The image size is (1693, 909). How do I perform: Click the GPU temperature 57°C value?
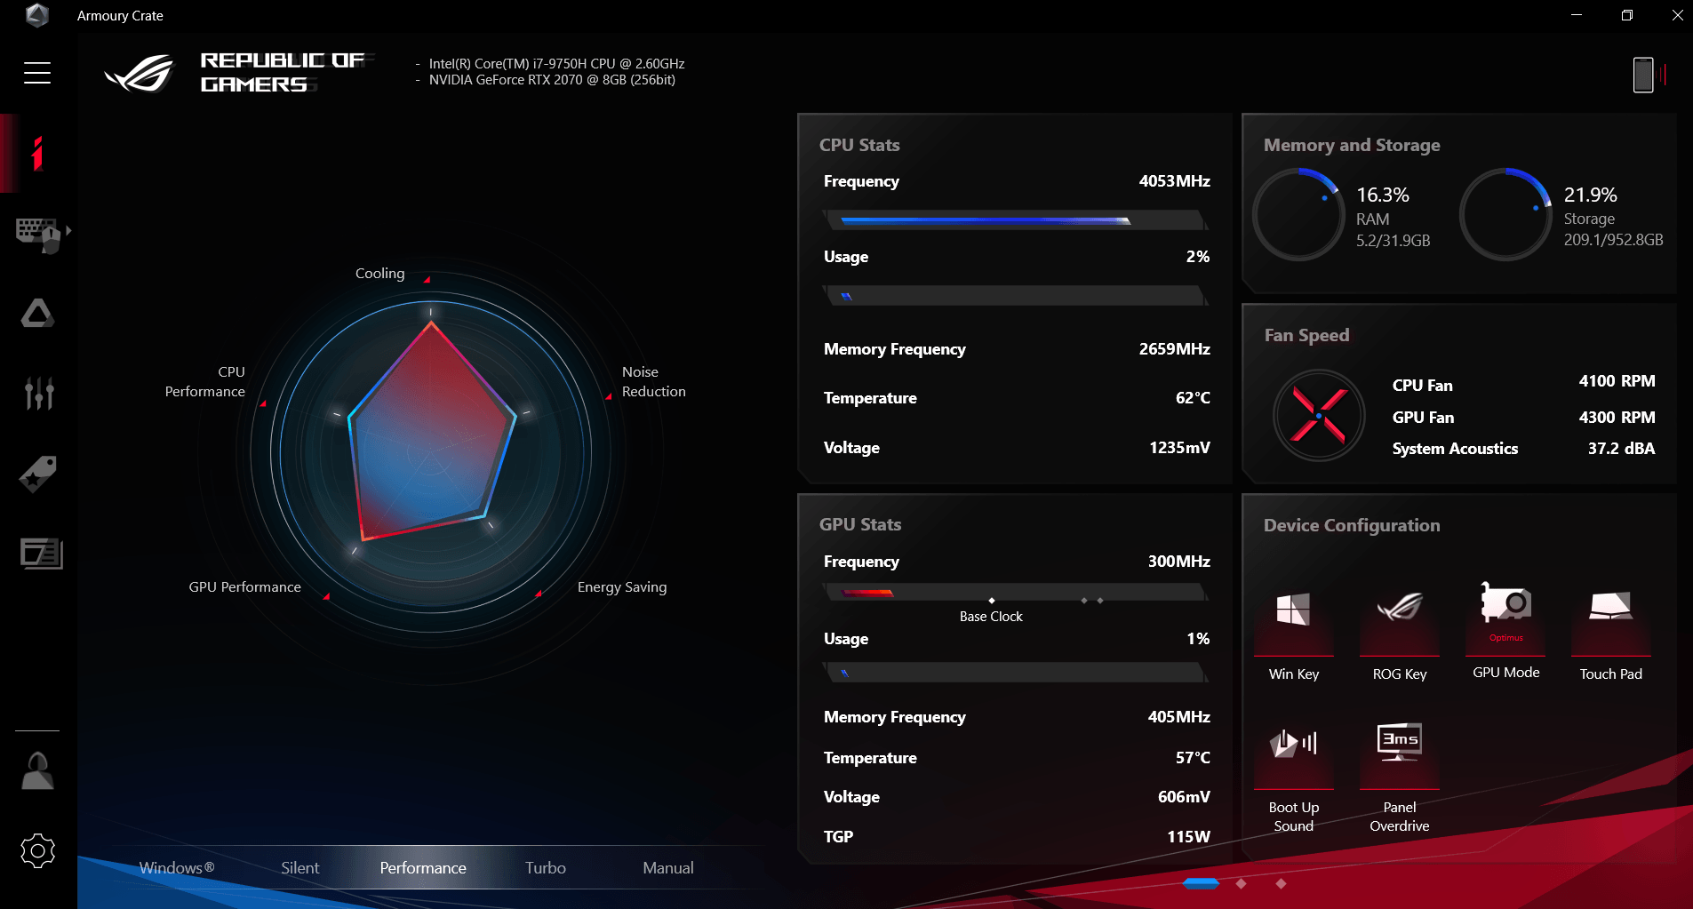[x=1193, y=758]
